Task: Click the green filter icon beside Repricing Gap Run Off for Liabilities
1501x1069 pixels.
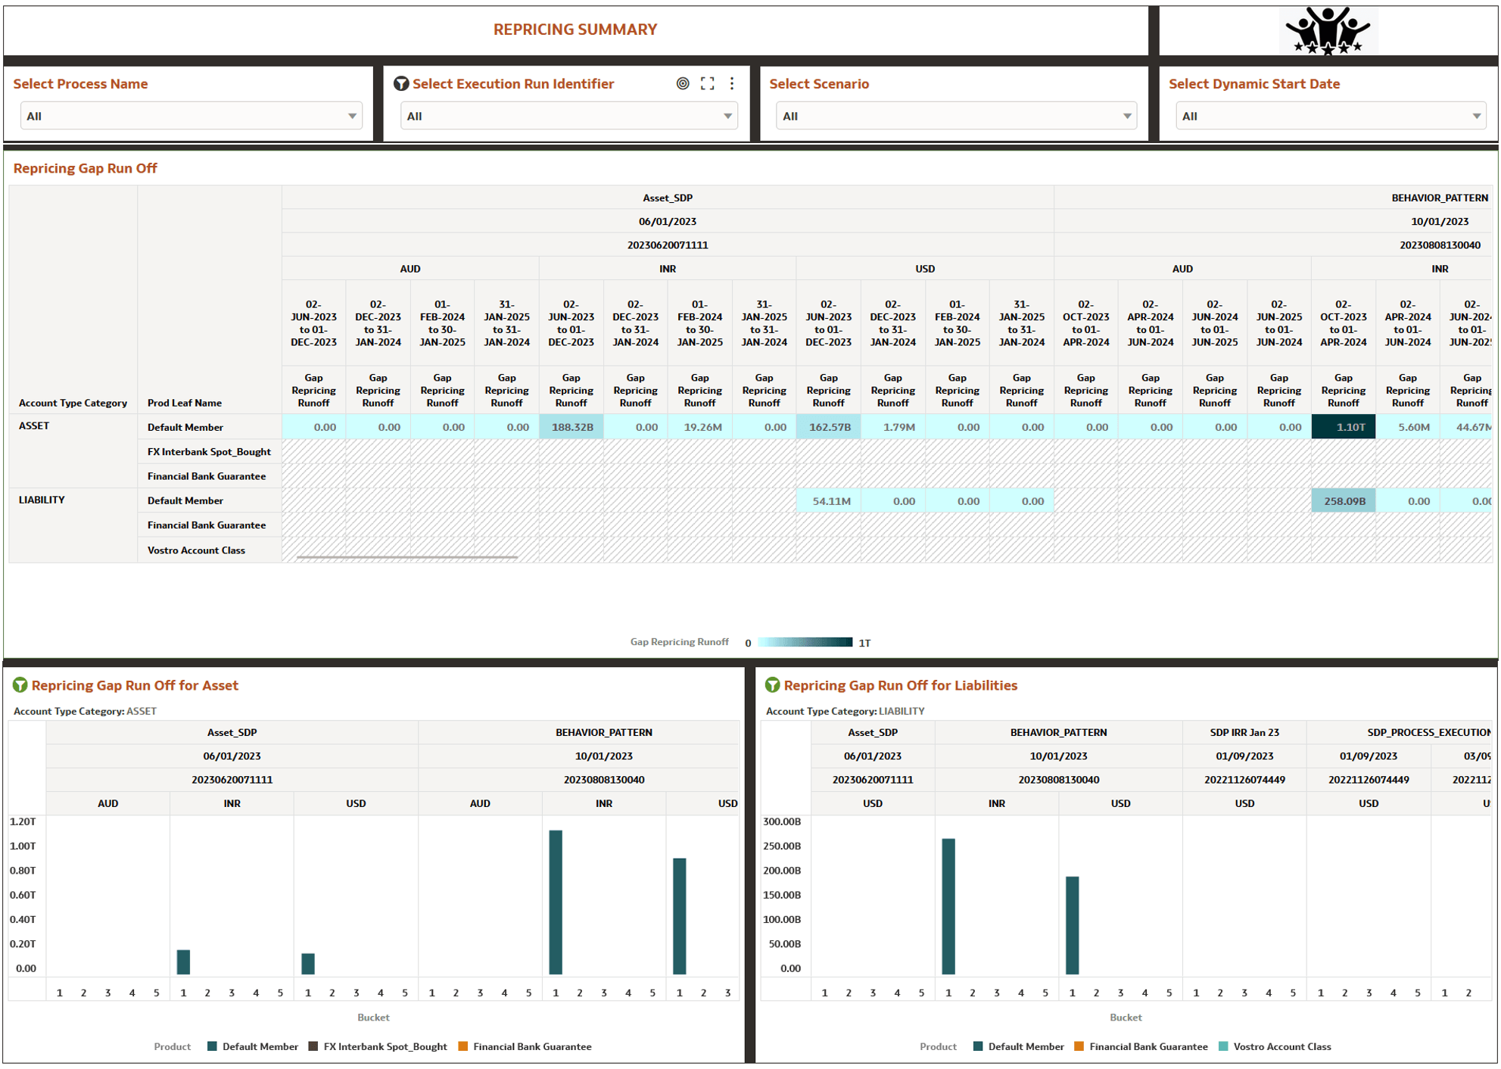Action: [x=771, y=685]
